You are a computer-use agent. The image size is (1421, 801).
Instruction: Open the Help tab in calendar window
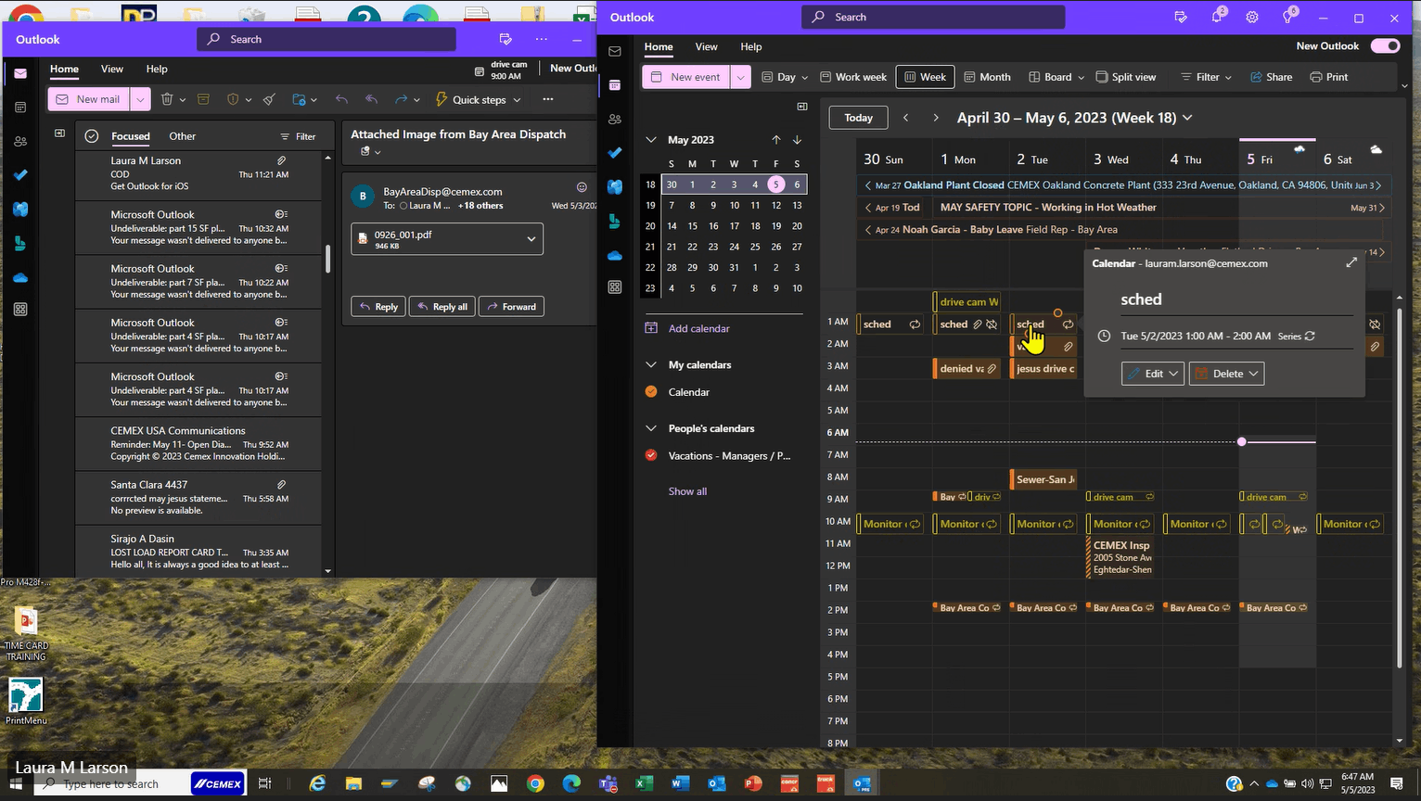751,46
